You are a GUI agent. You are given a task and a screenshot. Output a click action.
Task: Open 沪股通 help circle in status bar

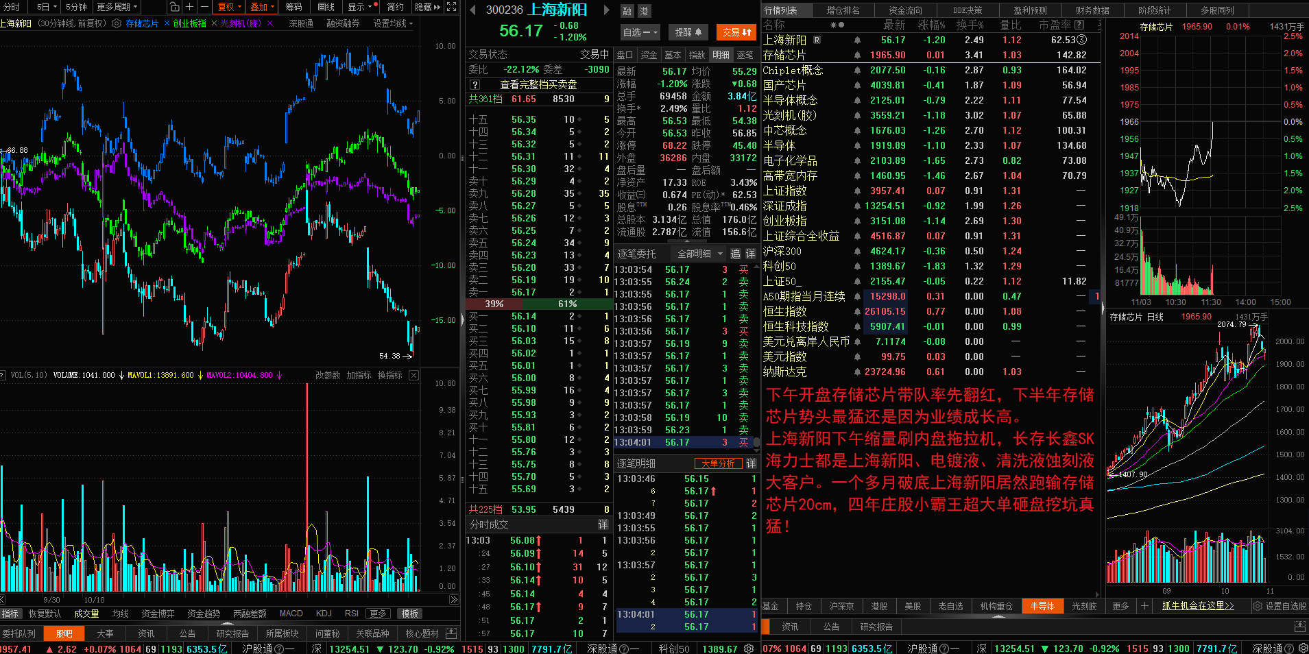point(279,649)
